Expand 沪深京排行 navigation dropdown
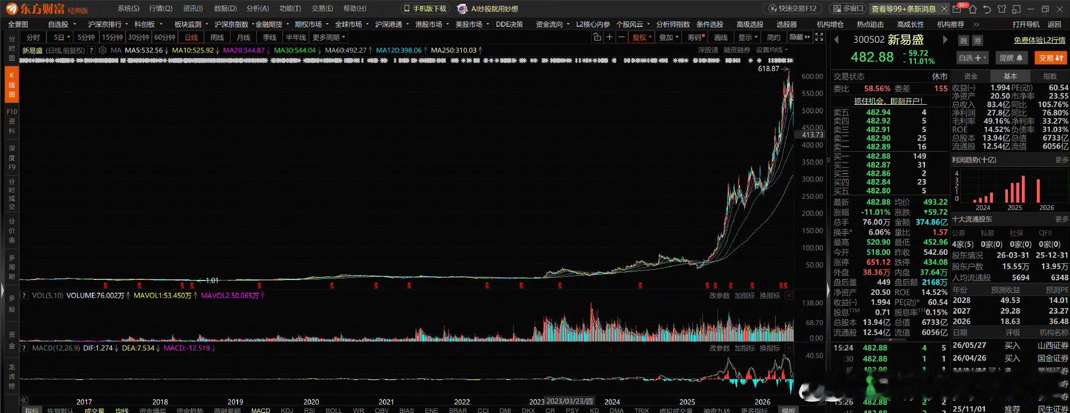 pos(108,25)
